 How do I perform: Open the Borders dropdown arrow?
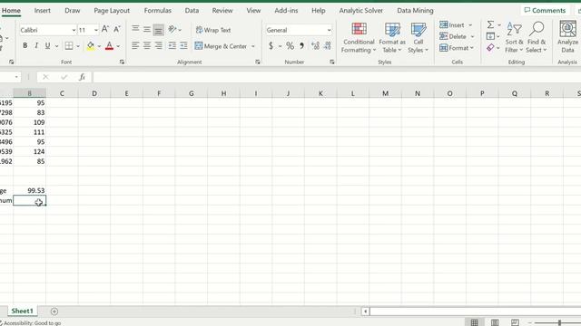pos(78,46)
